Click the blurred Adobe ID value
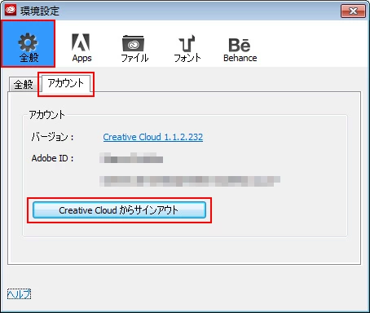Screen dimensions: 370x313 point(131,158)
